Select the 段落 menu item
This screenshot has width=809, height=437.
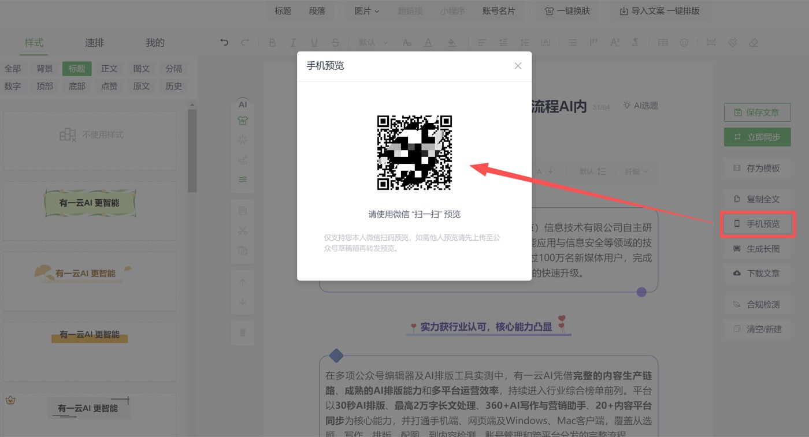click(x=317, y=11)
